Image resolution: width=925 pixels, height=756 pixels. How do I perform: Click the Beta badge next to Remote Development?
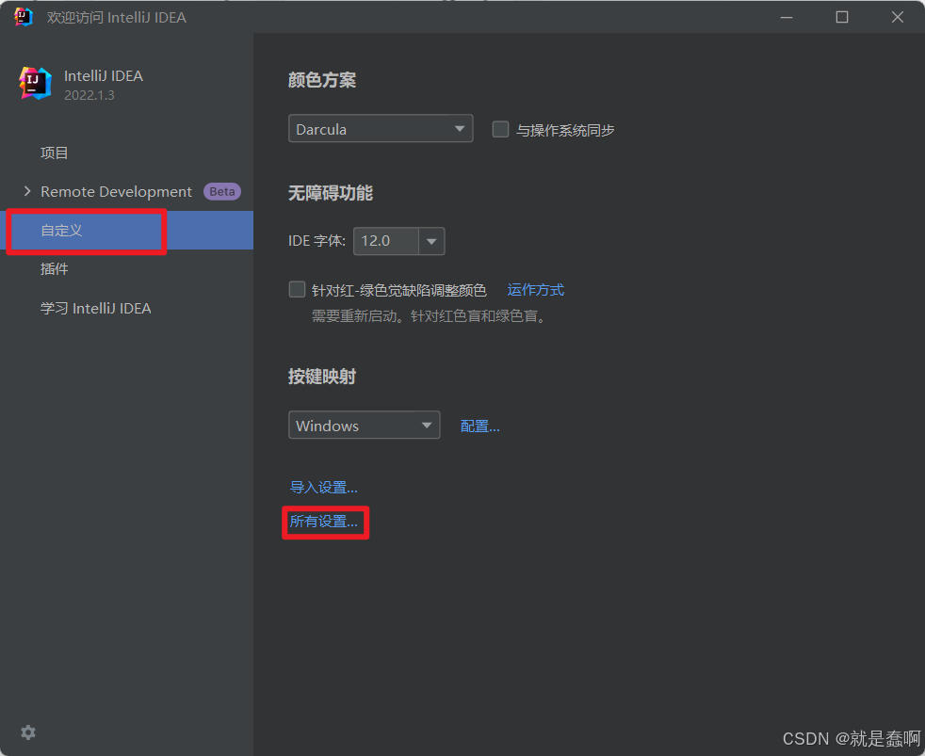pyautogui.click(x=221, y=192)
